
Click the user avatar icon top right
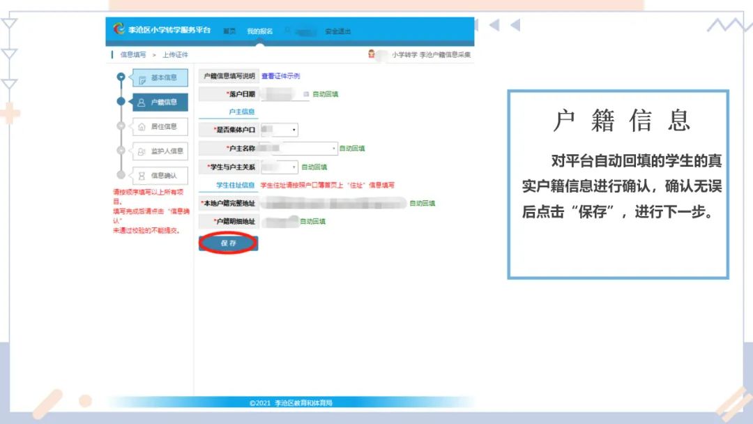(x=370, y=54)
